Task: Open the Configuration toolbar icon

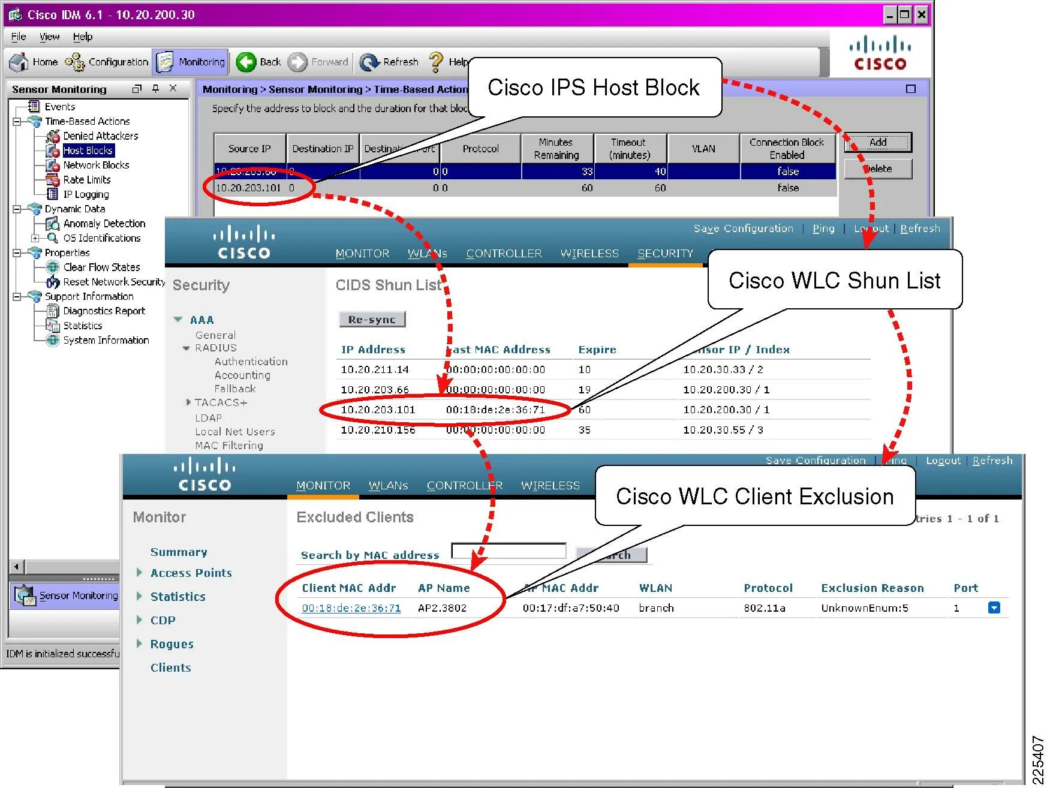Action: pyautogui.click(x=75, y=62)
